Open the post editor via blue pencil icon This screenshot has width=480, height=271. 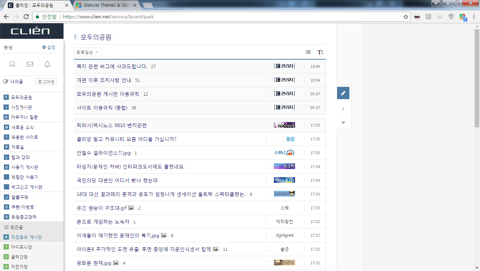point(343,93)
